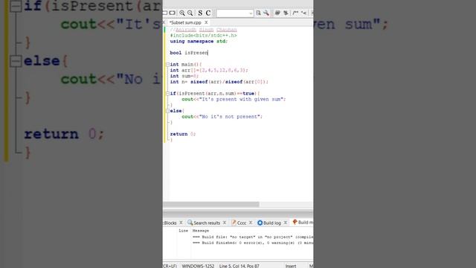The image size is (476, 268).
Task: Click the zoom in magnifier icon
Action: 181,13
